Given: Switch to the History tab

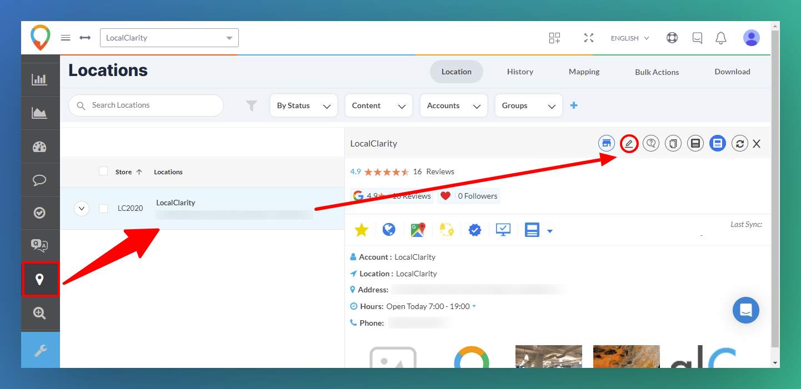Looking at the screenshot, I should (520, 72).
